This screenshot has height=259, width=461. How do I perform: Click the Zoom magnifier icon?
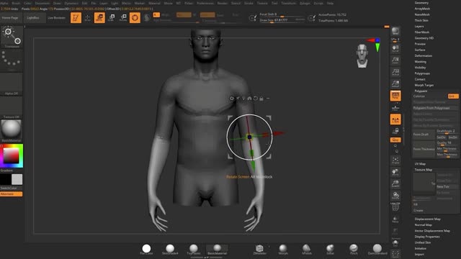[x=395, y=60]
